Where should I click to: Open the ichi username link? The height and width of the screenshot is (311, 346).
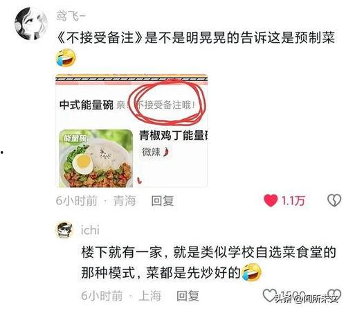point(90,230)
